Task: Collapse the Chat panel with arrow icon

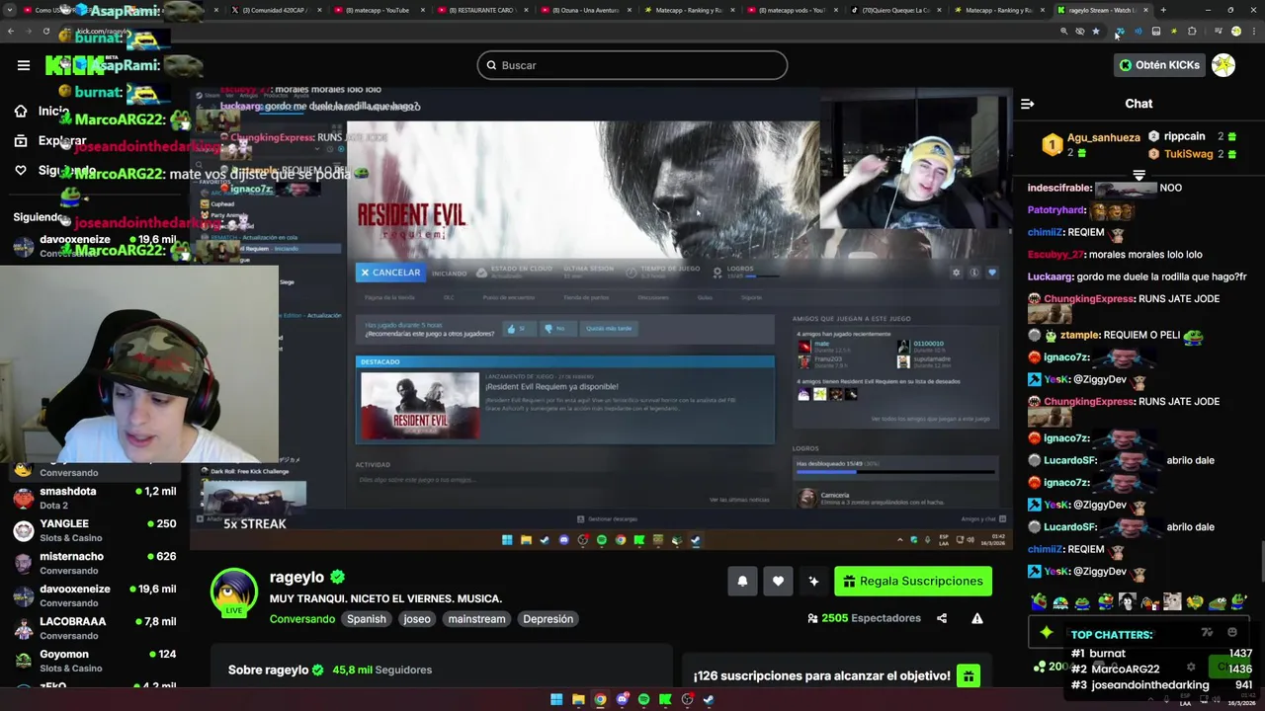Action: tap(1027, 104)
